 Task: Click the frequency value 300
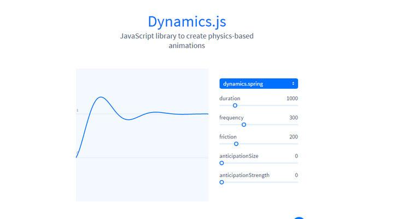point(294,118)
